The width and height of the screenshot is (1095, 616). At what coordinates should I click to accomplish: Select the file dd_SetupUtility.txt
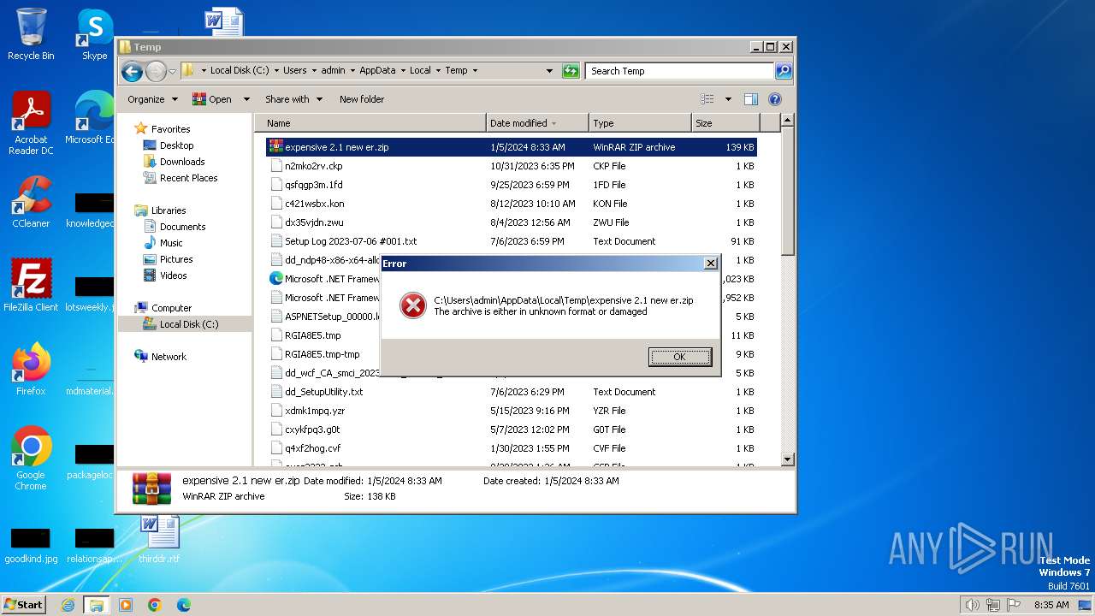(512, 392)
